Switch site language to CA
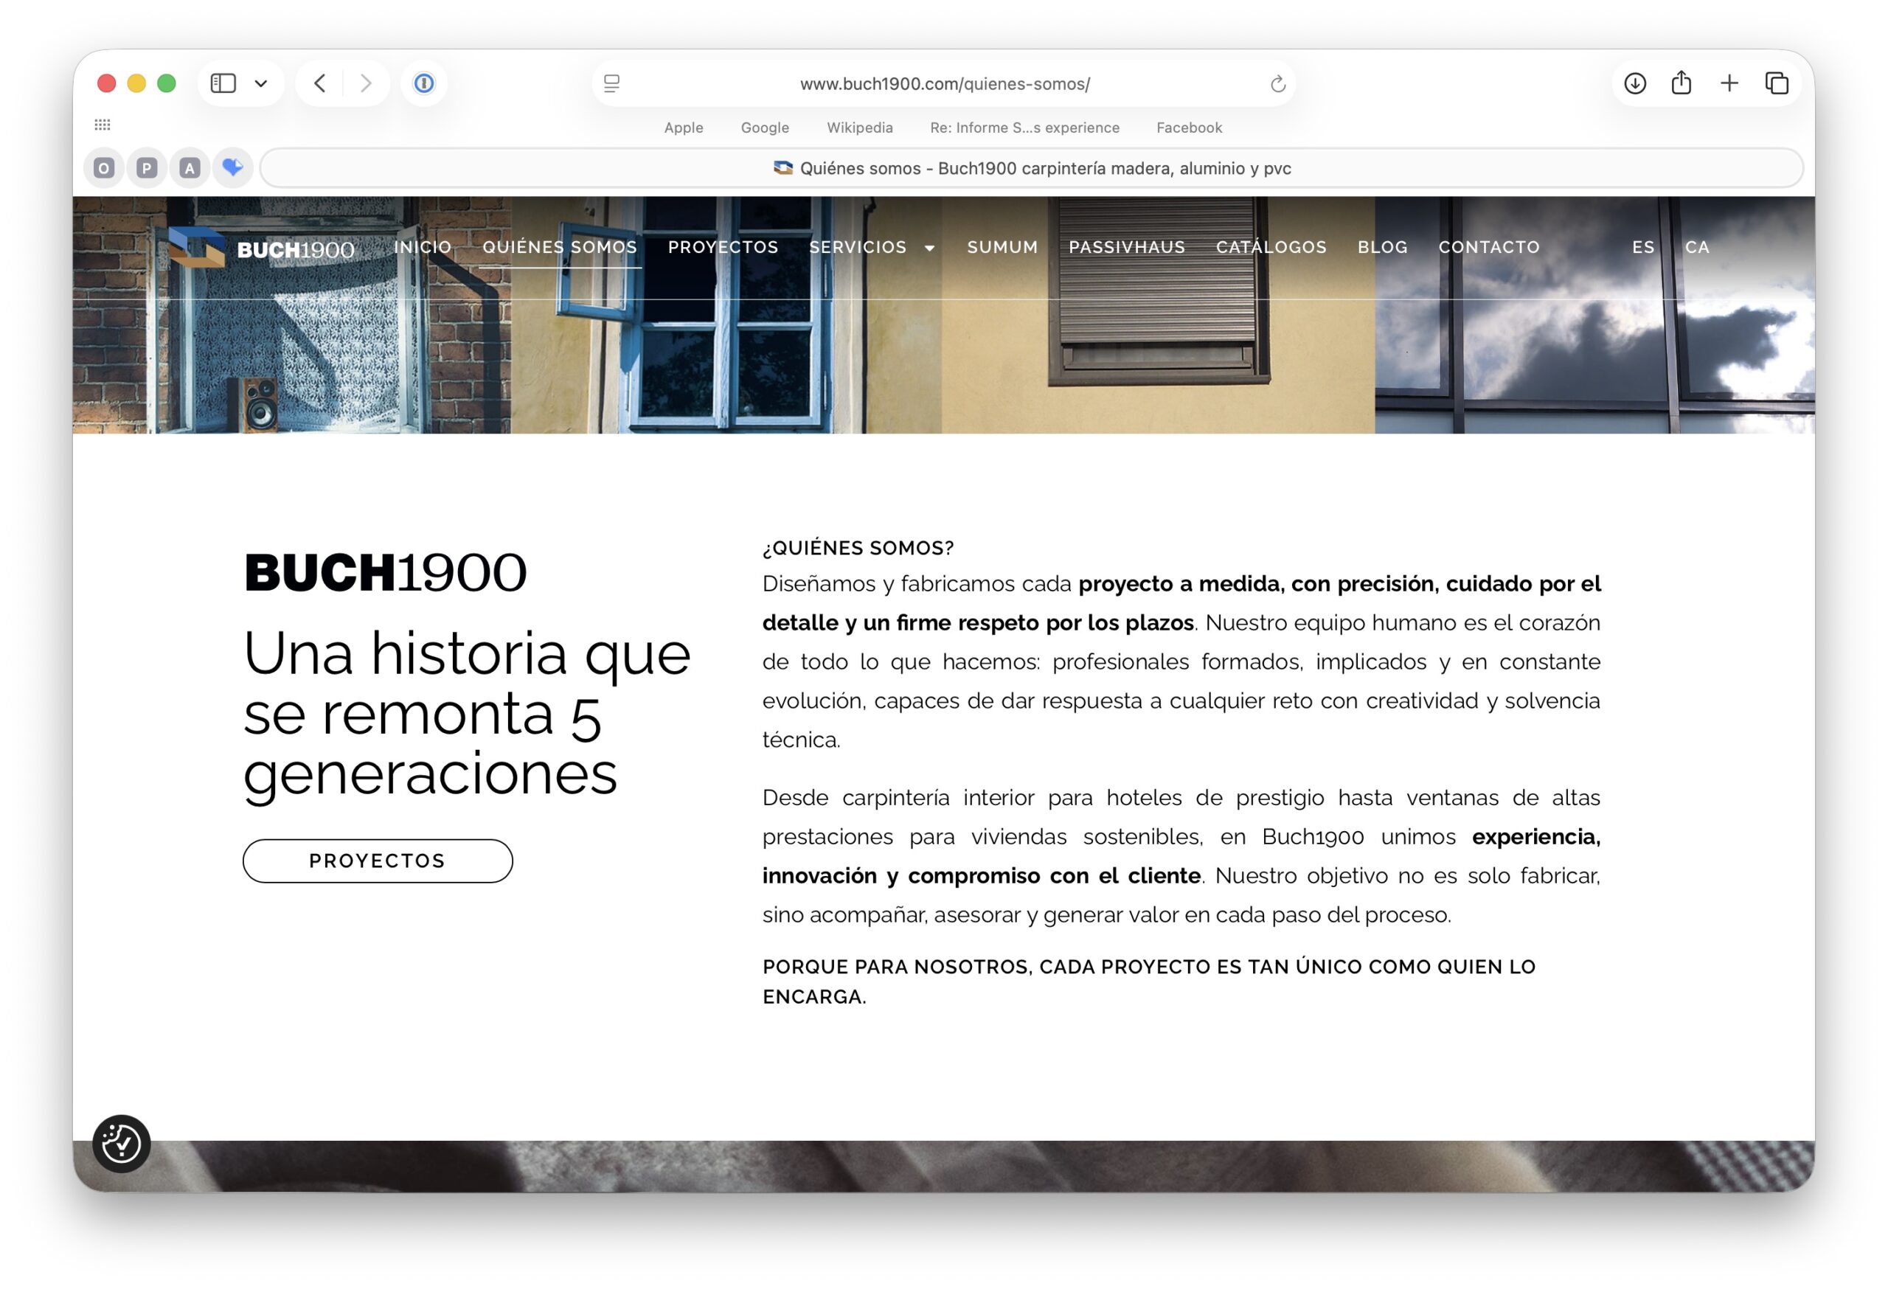The height and width of the screenshot is (1289, 1888). click(1696, 247)
